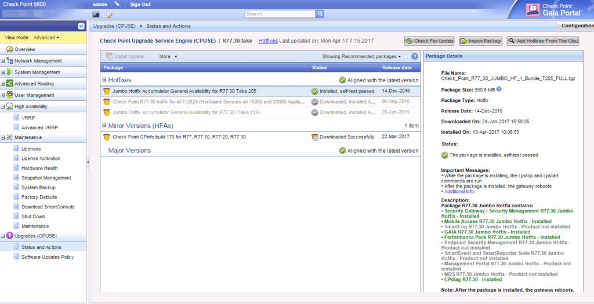Image resolution: width=594 pixels, height=304 pixels.
Task: Collapse the Hotfixes package group
Action: coord(104,80)
